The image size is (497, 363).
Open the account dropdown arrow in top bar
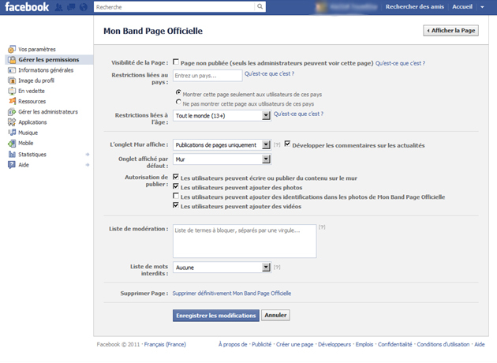482,7
